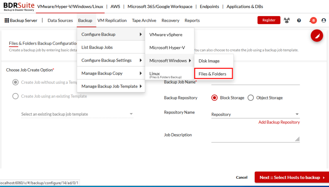Open the user groups icon
329x187 pixels.
coord(287,20)
